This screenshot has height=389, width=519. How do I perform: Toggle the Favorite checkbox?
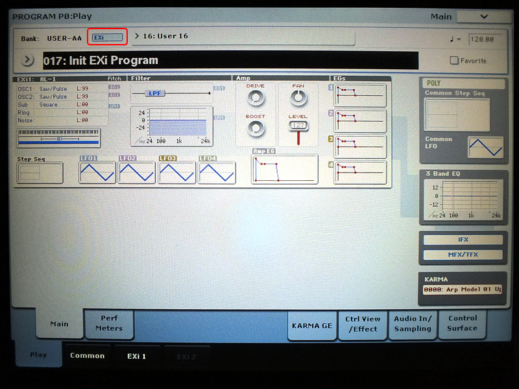[454, 60]
